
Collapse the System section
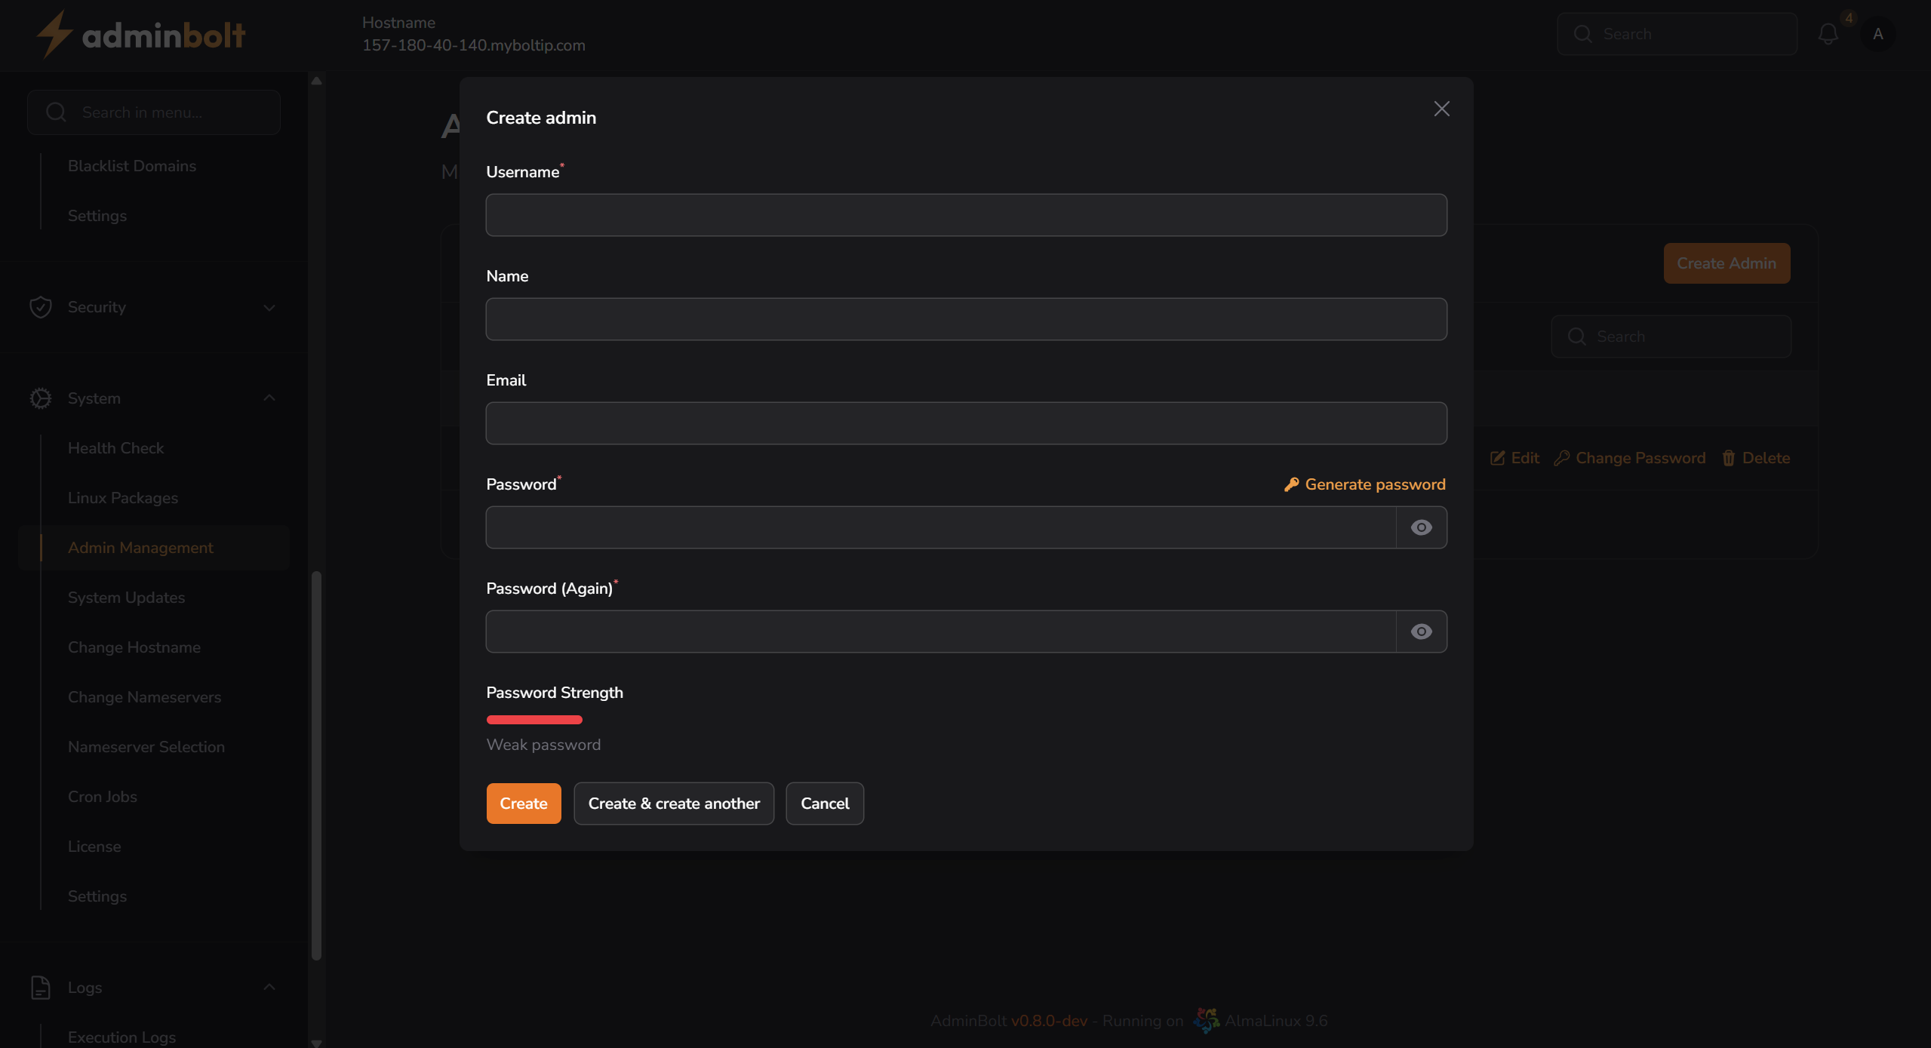pos(269,398)
